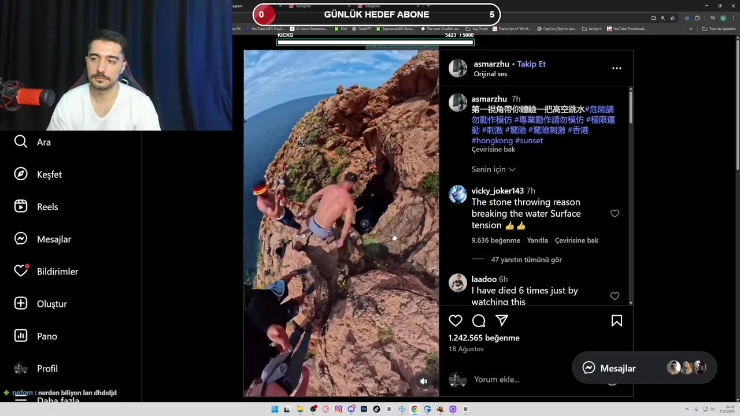The image size is (740, 416).
Task: Open the Profil avatar in sidebar
Action: 21,368
